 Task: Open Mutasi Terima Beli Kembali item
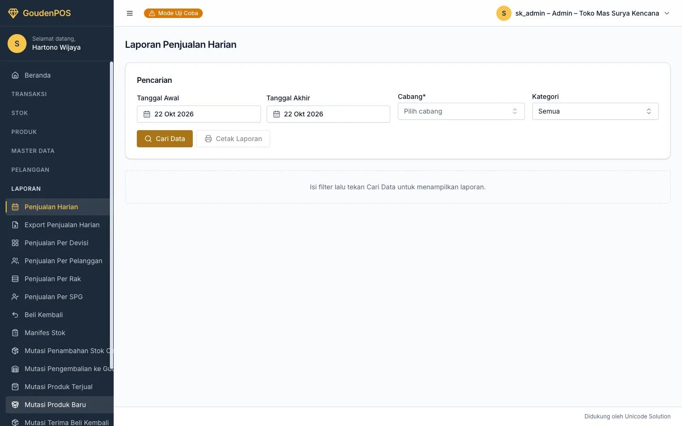[x=60, y=421]
